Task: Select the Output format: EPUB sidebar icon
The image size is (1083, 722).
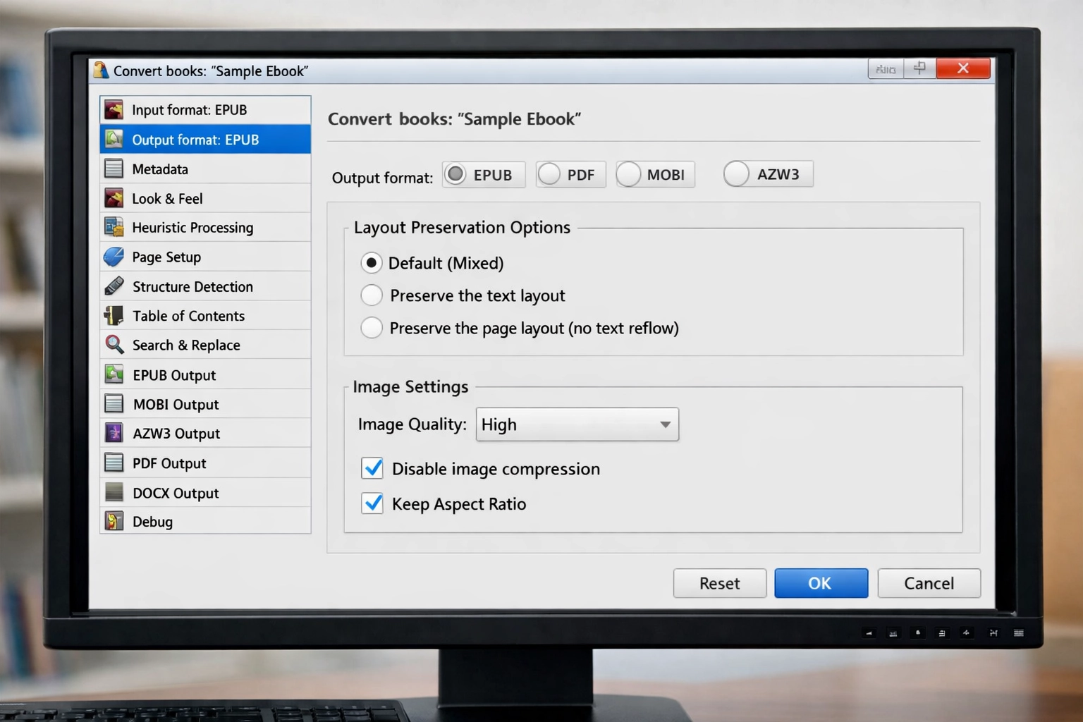Action: [x=114, y=140]
